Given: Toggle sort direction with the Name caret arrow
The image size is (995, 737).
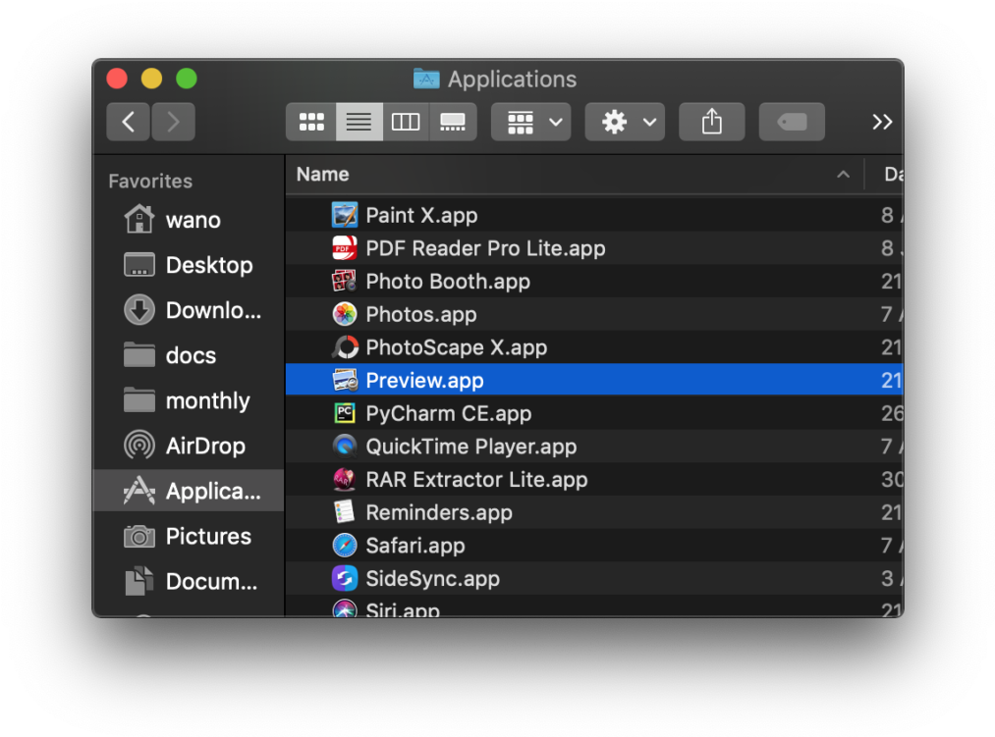Looking at the screenshot, I should tap(843, 175).
